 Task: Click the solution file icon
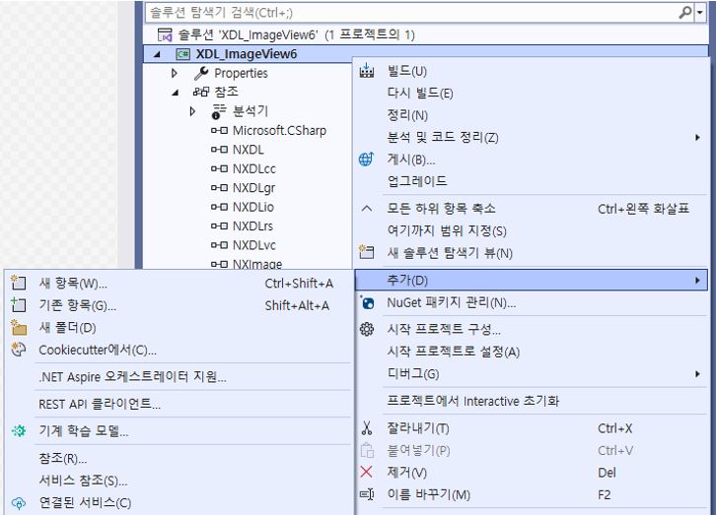[165, 34]
